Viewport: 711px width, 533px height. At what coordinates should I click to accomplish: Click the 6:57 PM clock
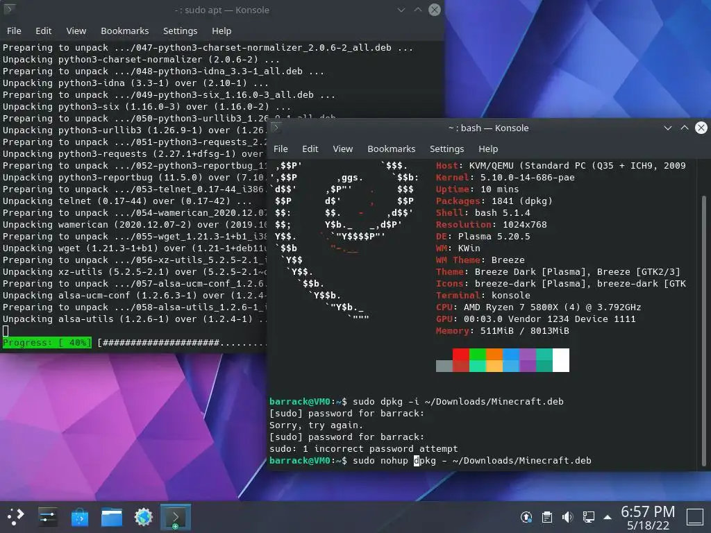pyautogui.click(x=648, y=511)
